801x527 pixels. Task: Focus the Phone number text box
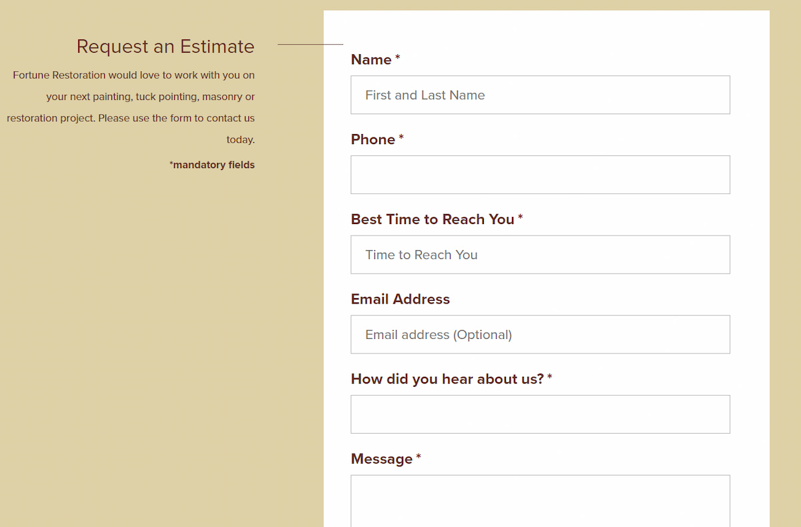click(x=540, y=175)
